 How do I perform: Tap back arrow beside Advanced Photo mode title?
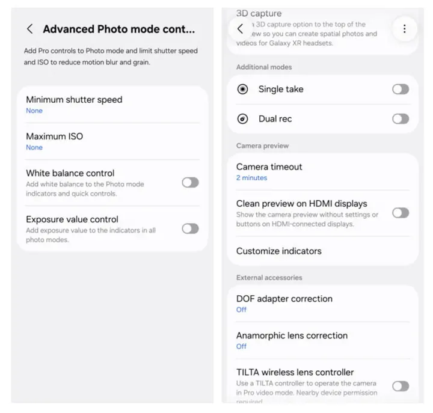pyautogui.click(x=30, y=29)
